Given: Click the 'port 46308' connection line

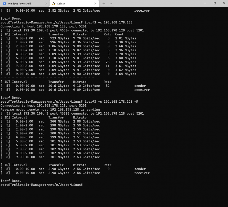Looking at the screenshot, I should (x=72, y=113).
